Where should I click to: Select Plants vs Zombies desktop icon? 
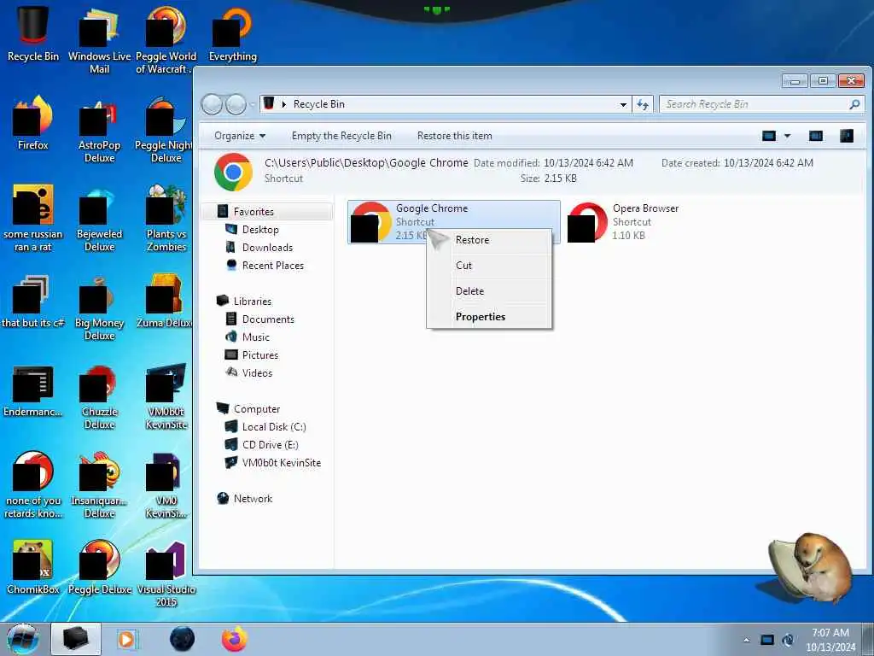(166, 219)
